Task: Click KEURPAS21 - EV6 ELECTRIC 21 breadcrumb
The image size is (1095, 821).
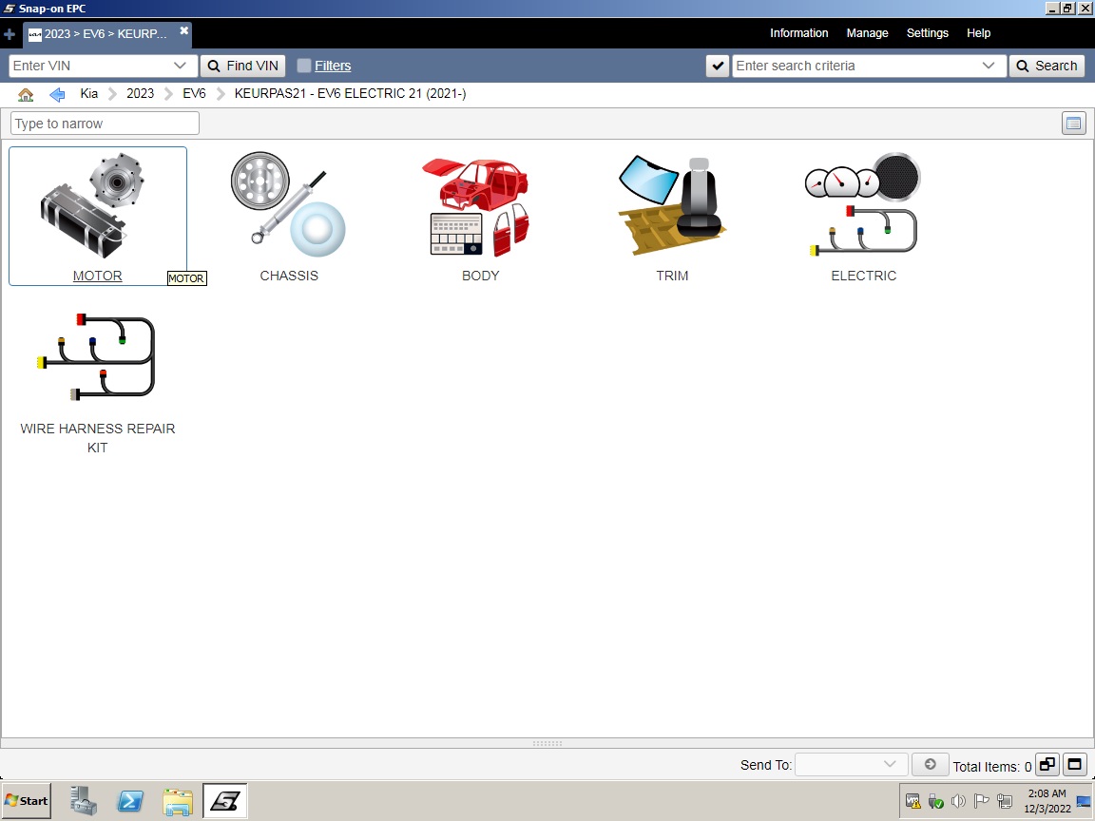Action: 350,93
